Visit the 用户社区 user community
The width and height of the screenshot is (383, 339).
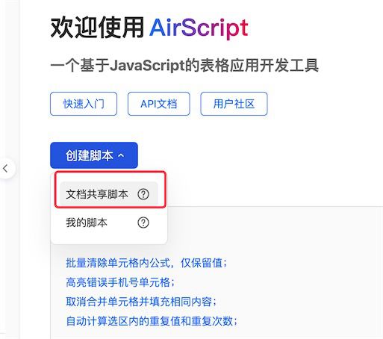point(234,104)
